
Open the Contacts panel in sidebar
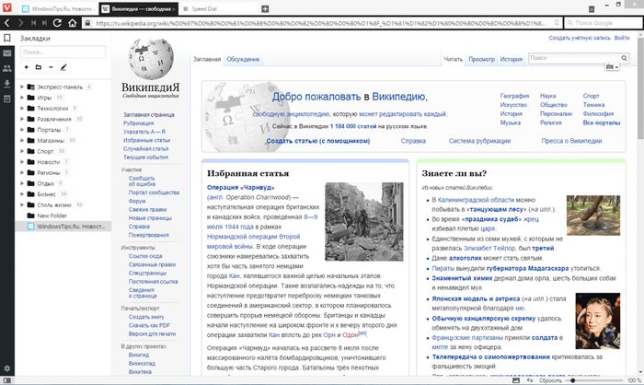[x=7, y=68]
